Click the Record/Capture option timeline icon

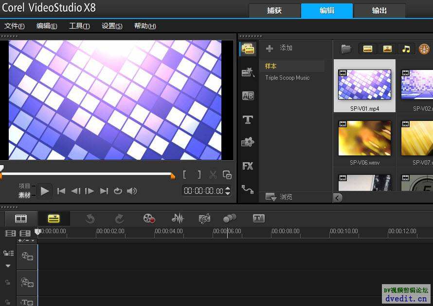pos(149,219)
